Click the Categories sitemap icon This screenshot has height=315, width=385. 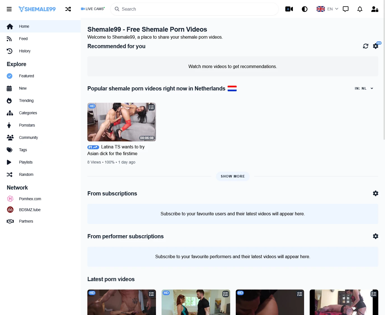pyautogui.click(x=10, y=113)
